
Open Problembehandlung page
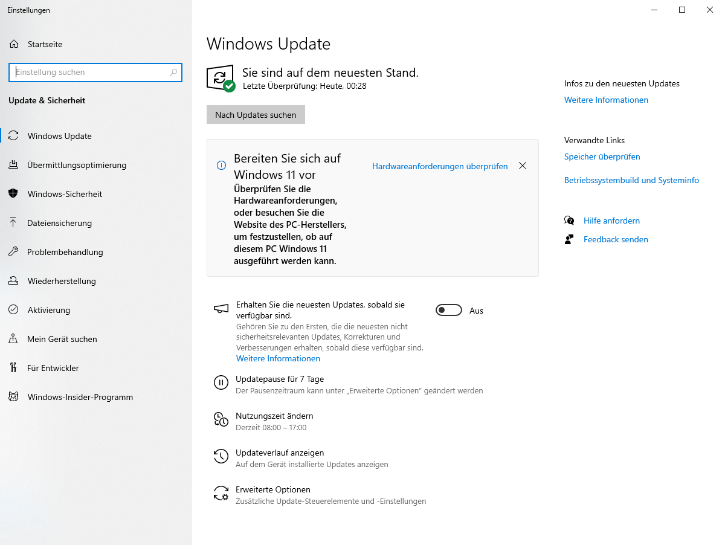point(96,252)
